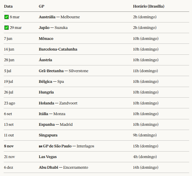Click the Data column header
Image resolution: width=192 pixels, height=176 pixels.
(x=8, y=6)
